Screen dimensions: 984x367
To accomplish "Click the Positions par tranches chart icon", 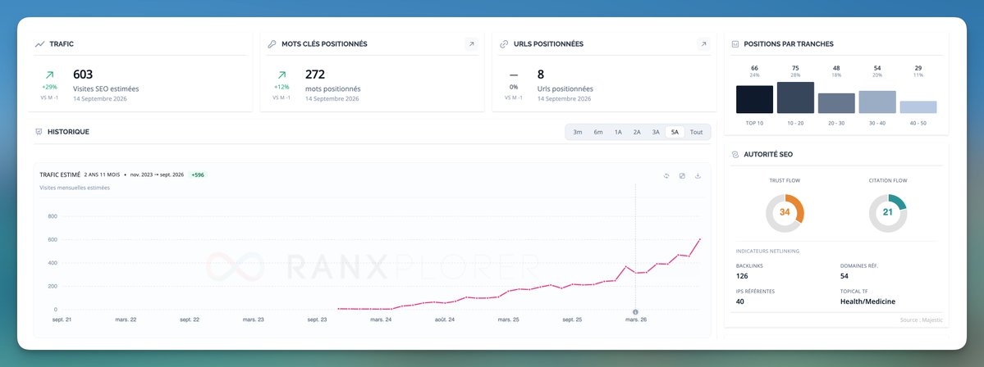I will coord(735,44).
